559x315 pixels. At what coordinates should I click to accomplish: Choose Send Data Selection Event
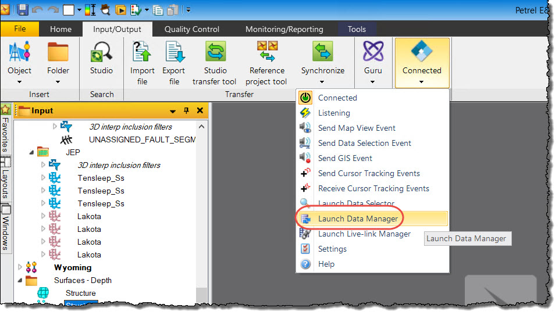click(x=372, y=143)
